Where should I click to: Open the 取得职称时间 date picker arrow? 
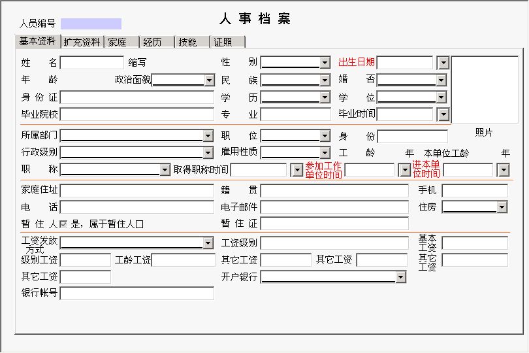[297, 170]
